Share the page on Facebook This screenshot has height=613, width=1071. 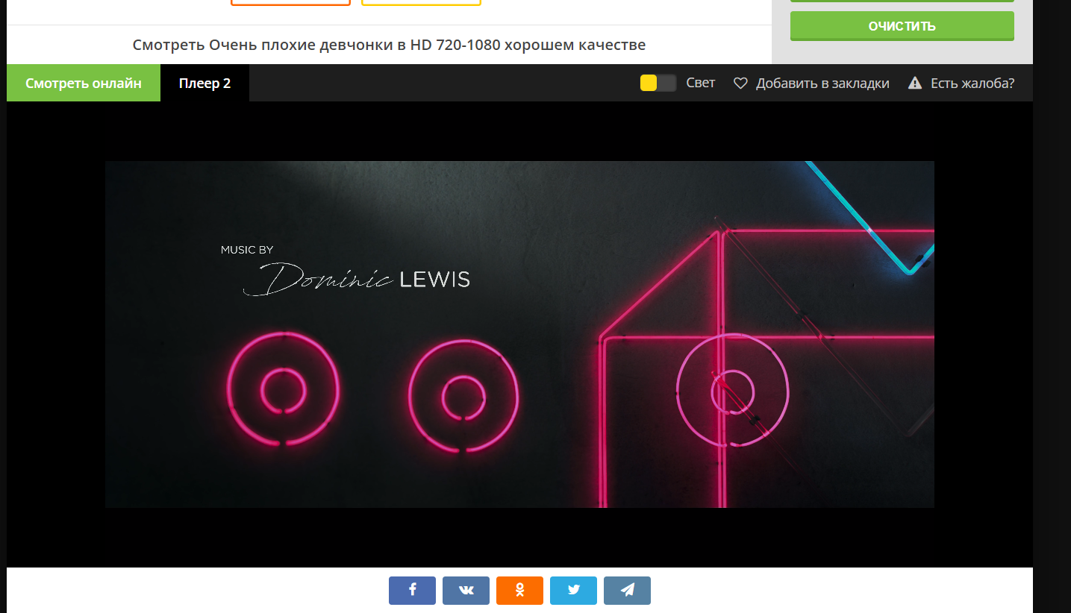[412, 591]
